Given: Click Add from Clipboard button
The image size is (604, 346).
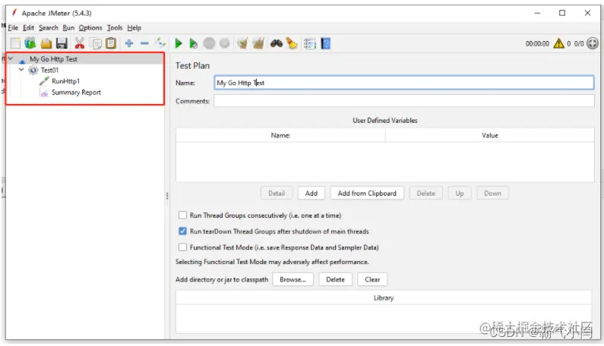Looking at the screenshot, I should point(367,193).
